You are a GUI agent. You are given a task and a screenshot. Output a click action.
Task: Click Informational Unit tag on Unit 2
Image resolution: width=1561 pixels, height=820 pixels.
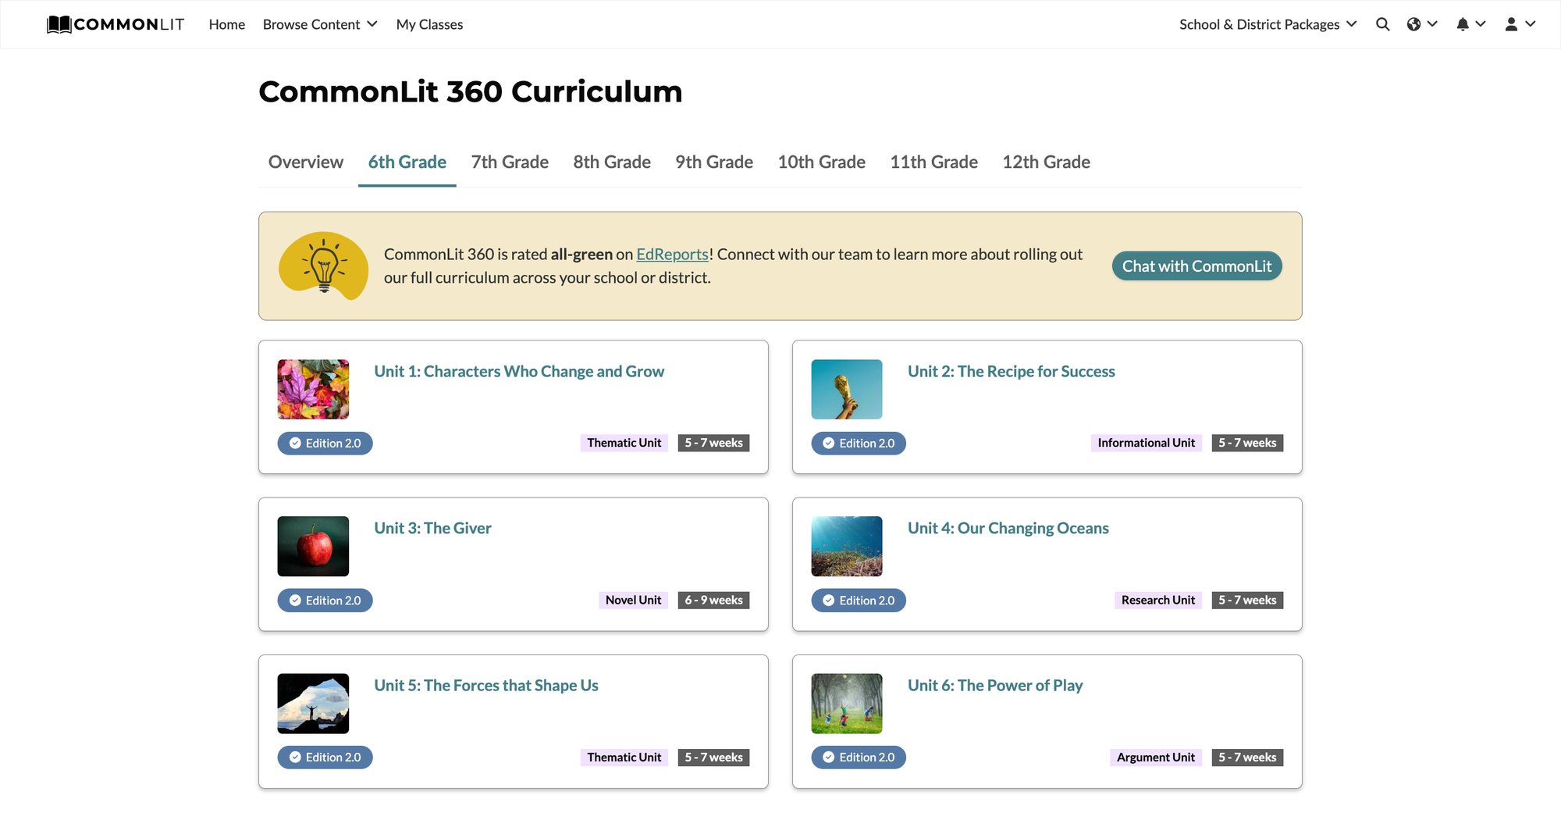click(x=1147, y=443)
